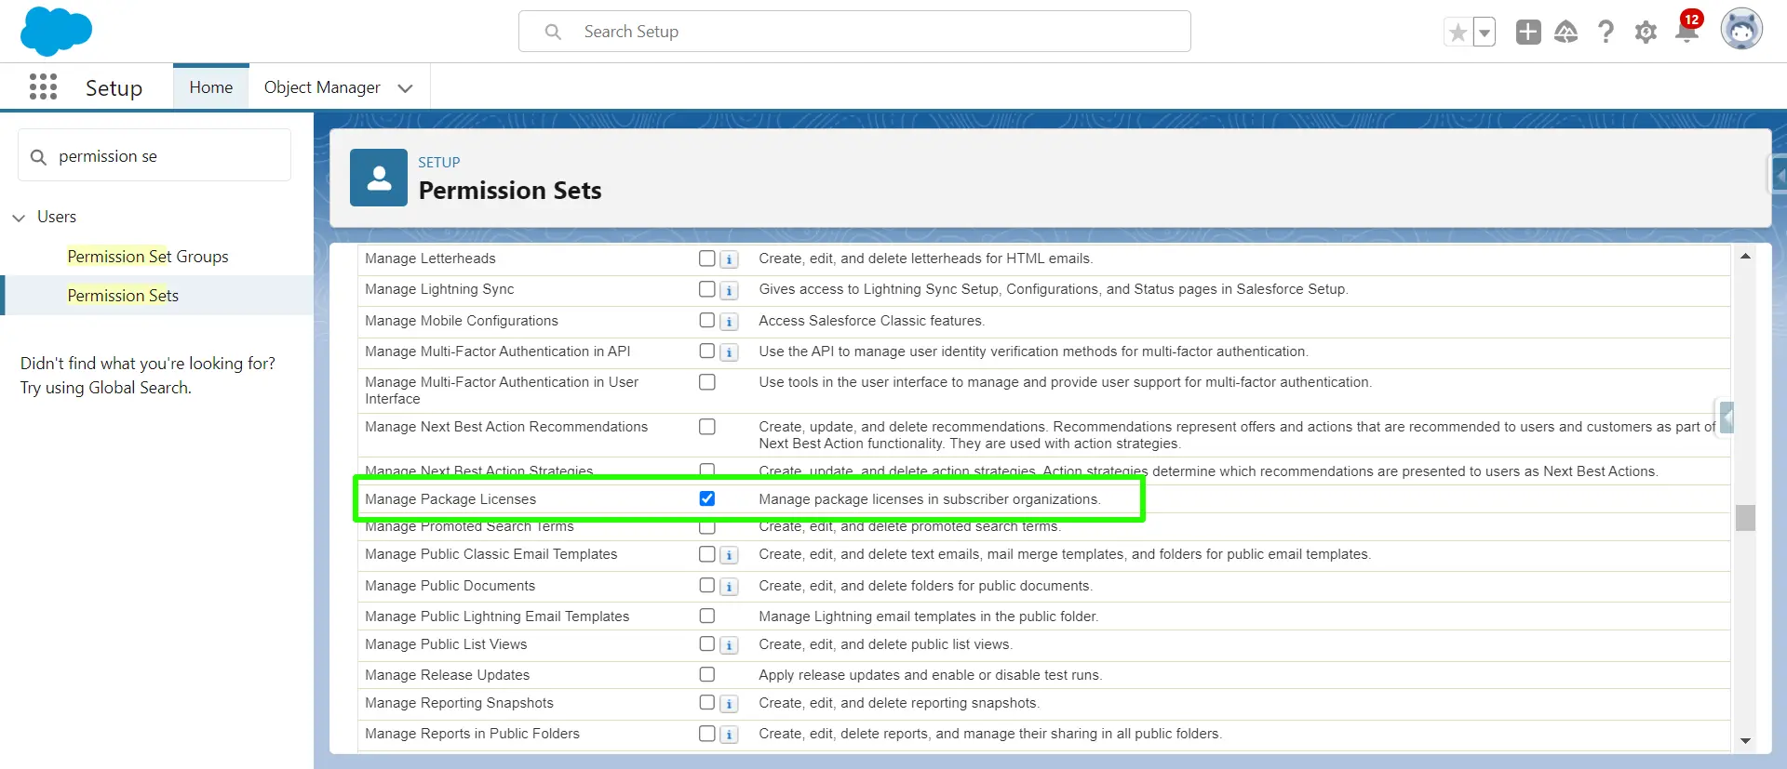The height and width of the screenshot is (769, 1787).
Task: Click info icon for Manage Public Documents
Action: [x=729, y=587]
